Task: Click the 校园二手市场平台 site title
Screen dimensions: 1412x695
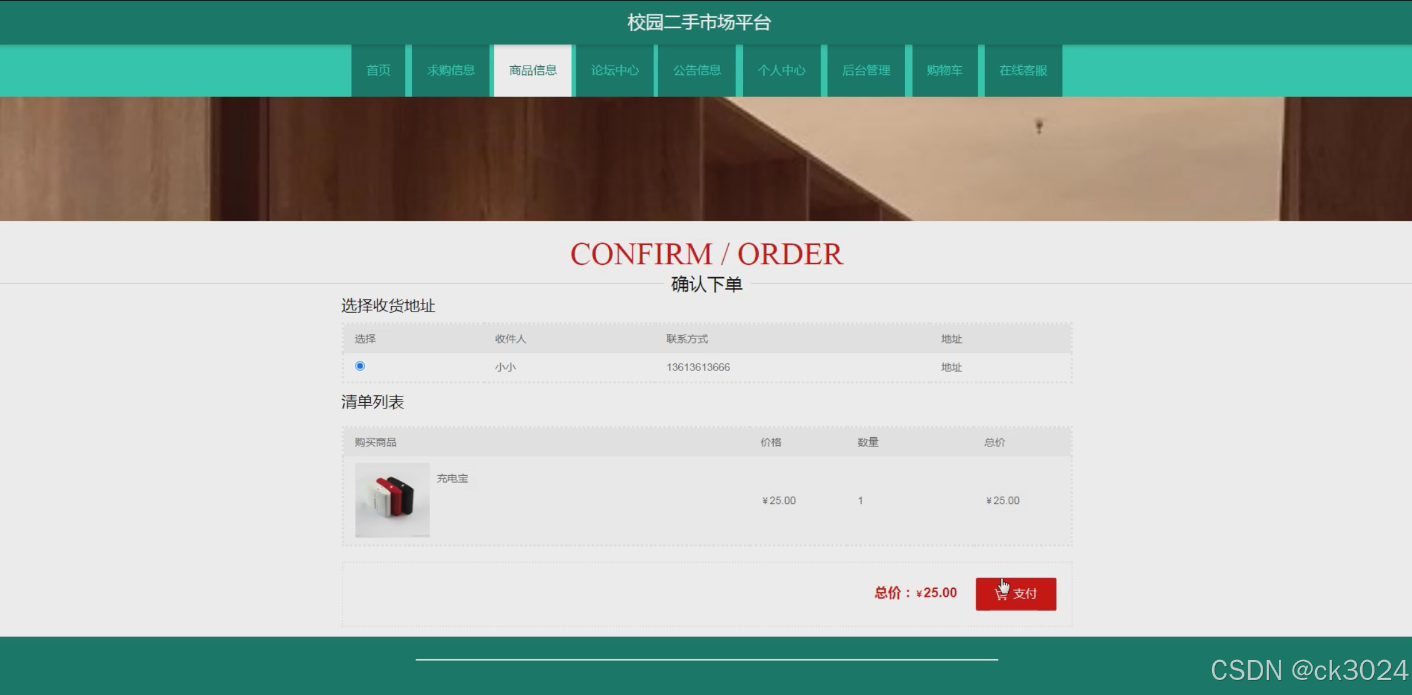Action: (699, 22)
